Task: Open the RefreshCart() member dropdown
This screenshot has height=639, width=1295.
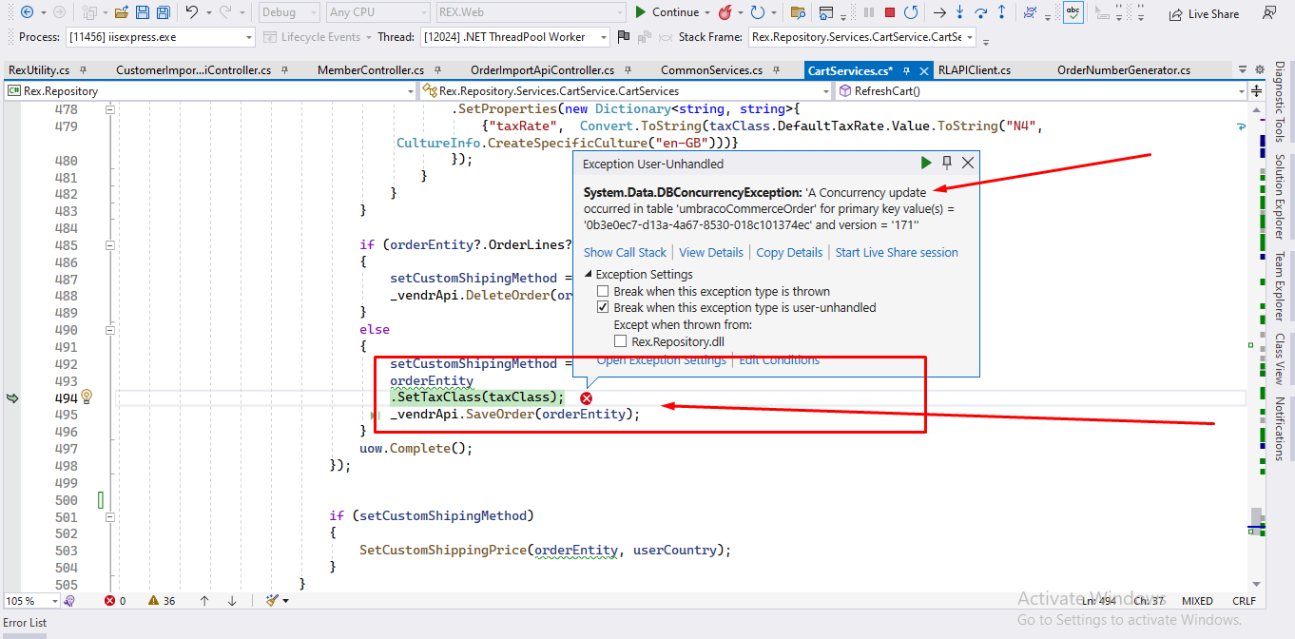Action: [1041, 91]
